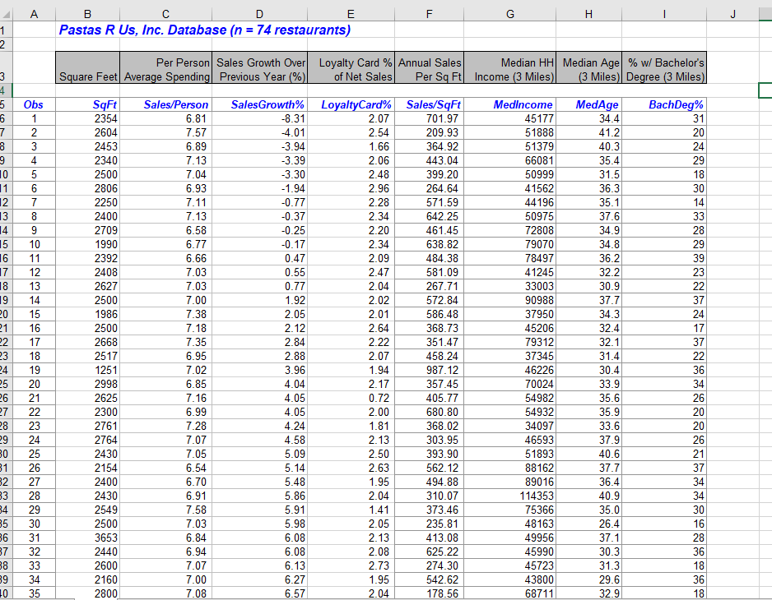Screen dimensions: 772x600
Task: Select column C header
Action: point(166,14)
